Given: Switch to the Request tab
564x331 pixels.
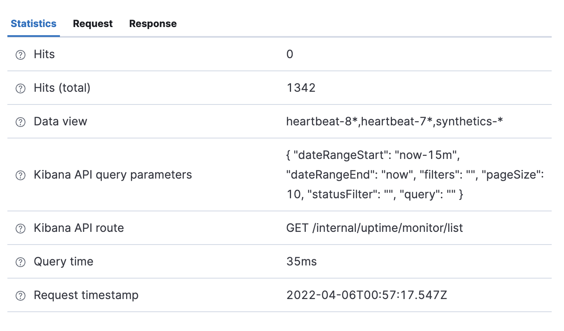Looking at the screenshot, I should point(92,23).
